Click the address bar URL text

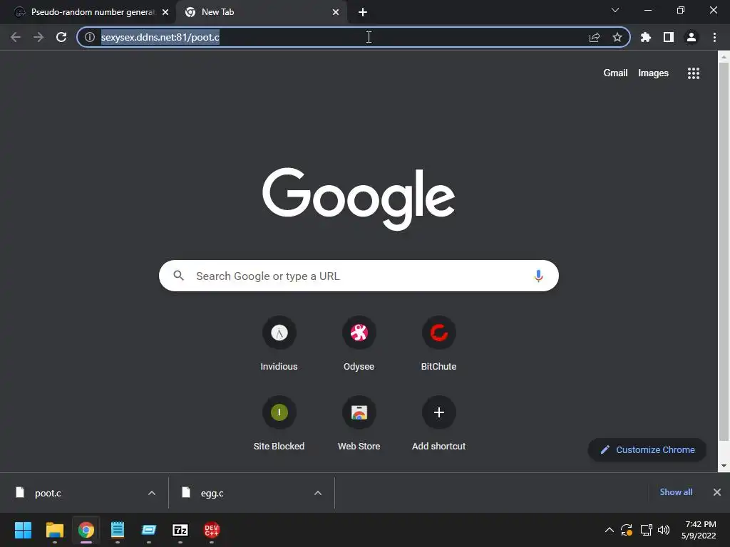coord(160,37)
